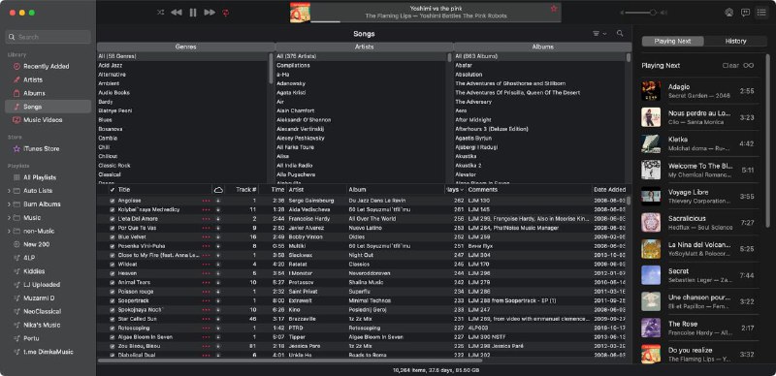Click the autoplay infinity icon
Image resolution: width=776 pixels, height=376 pixels.
coord(749,65)
